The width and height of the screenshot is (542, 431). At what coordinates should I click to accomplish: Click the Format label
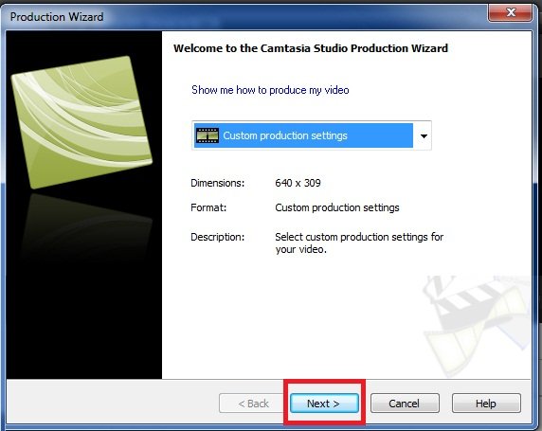(x=208, y=207)
